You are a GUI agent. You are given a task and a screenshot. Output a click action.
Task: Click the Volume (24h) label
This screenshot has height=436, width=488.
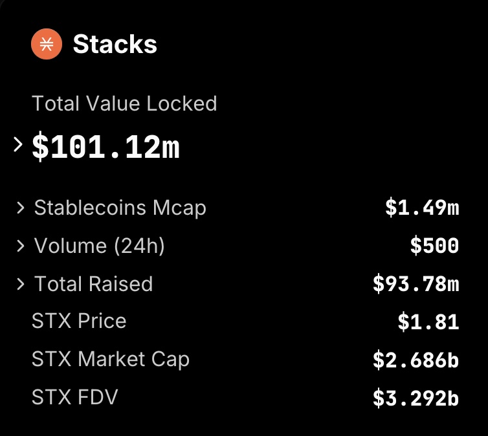pyautogui.click(x=99, y=246)
